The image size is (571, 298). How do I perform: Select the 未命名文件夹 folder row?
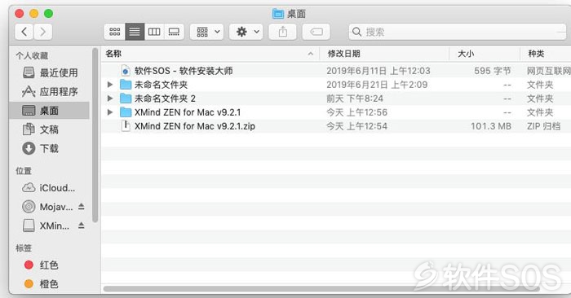(336, 85)
